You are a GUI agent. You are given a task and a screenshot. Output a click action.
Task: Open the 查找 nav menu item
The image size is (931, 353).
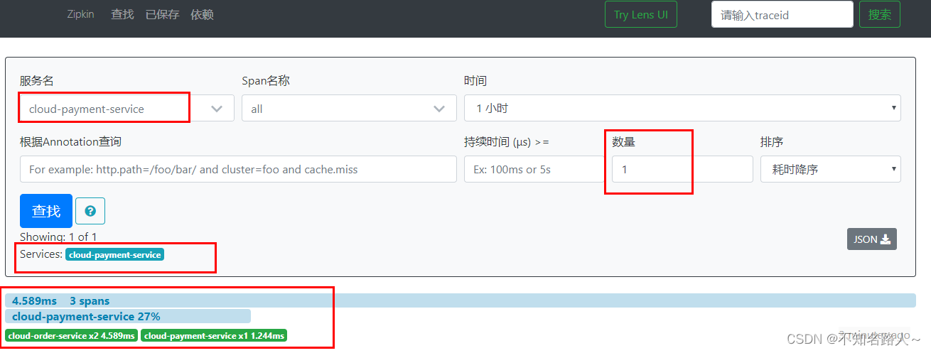point(122,14)
